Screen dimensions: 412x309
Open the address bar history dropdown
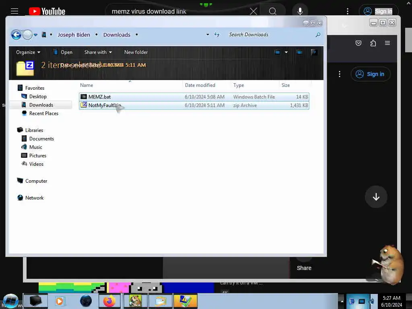pos(208,35)
